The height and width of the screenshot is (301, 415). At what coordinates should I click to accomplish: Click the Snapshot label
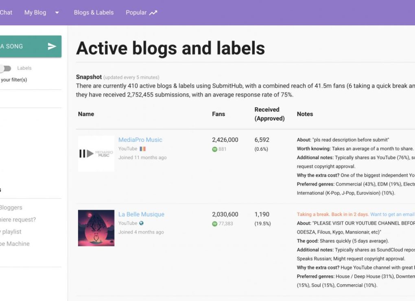(89, 77)
